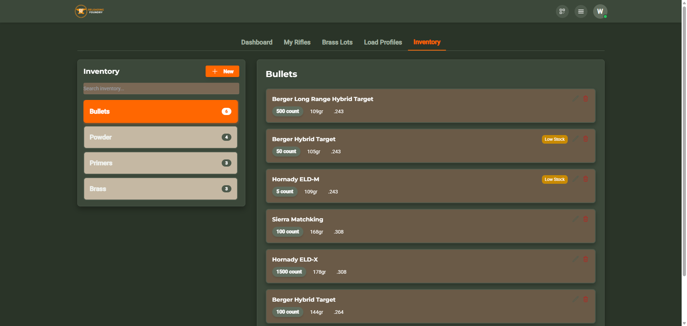
Task: Delete the Sierra Matchking bullet
Action: click(x=586, y=219)
